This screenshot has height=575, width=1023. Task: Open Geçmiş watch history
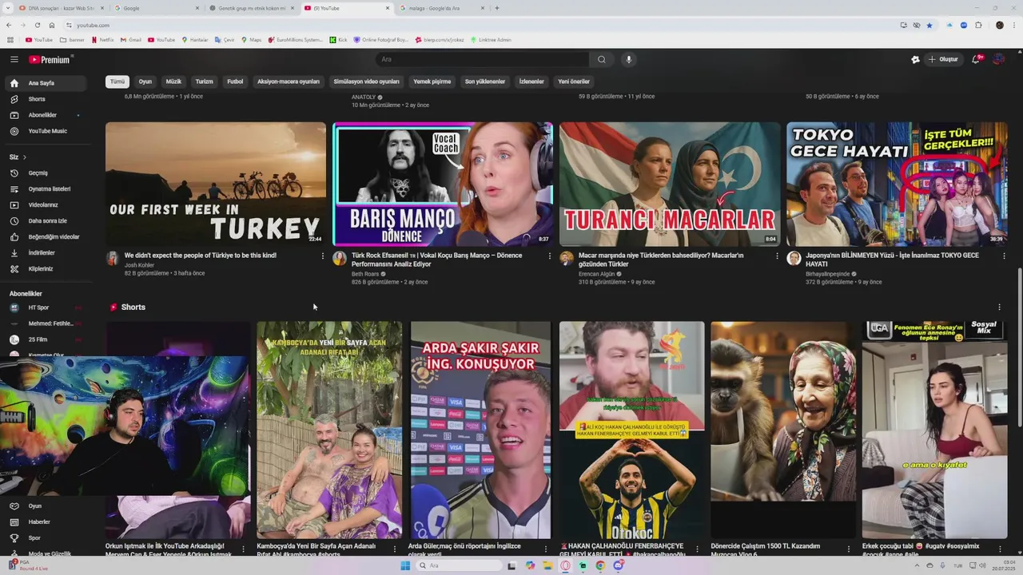click(x=48, y=172)
